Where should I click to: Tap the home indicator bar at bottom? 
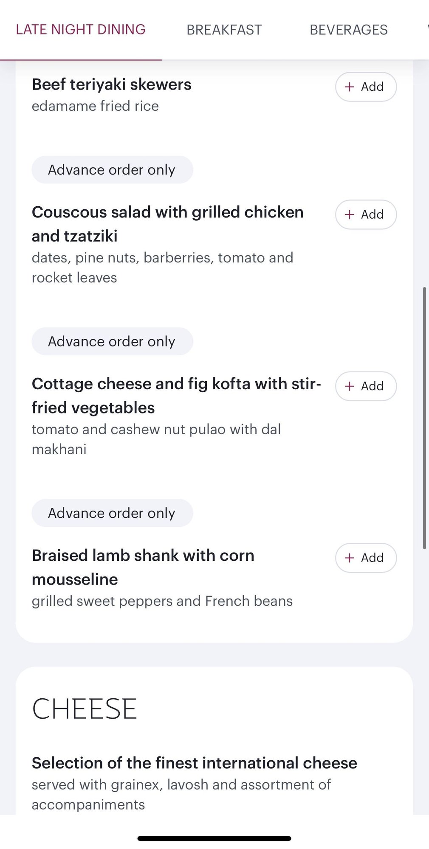pos(214,838)
